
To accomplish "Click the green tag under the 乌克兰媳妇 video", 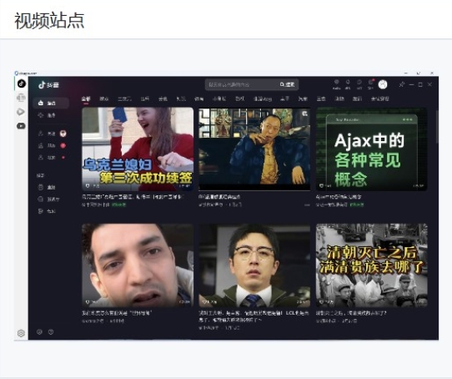I will click(119, 205).
